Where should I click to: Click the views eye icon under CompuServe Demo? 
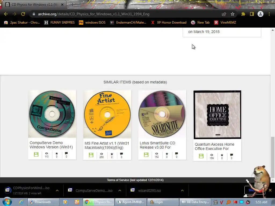(x=46, y=153)
